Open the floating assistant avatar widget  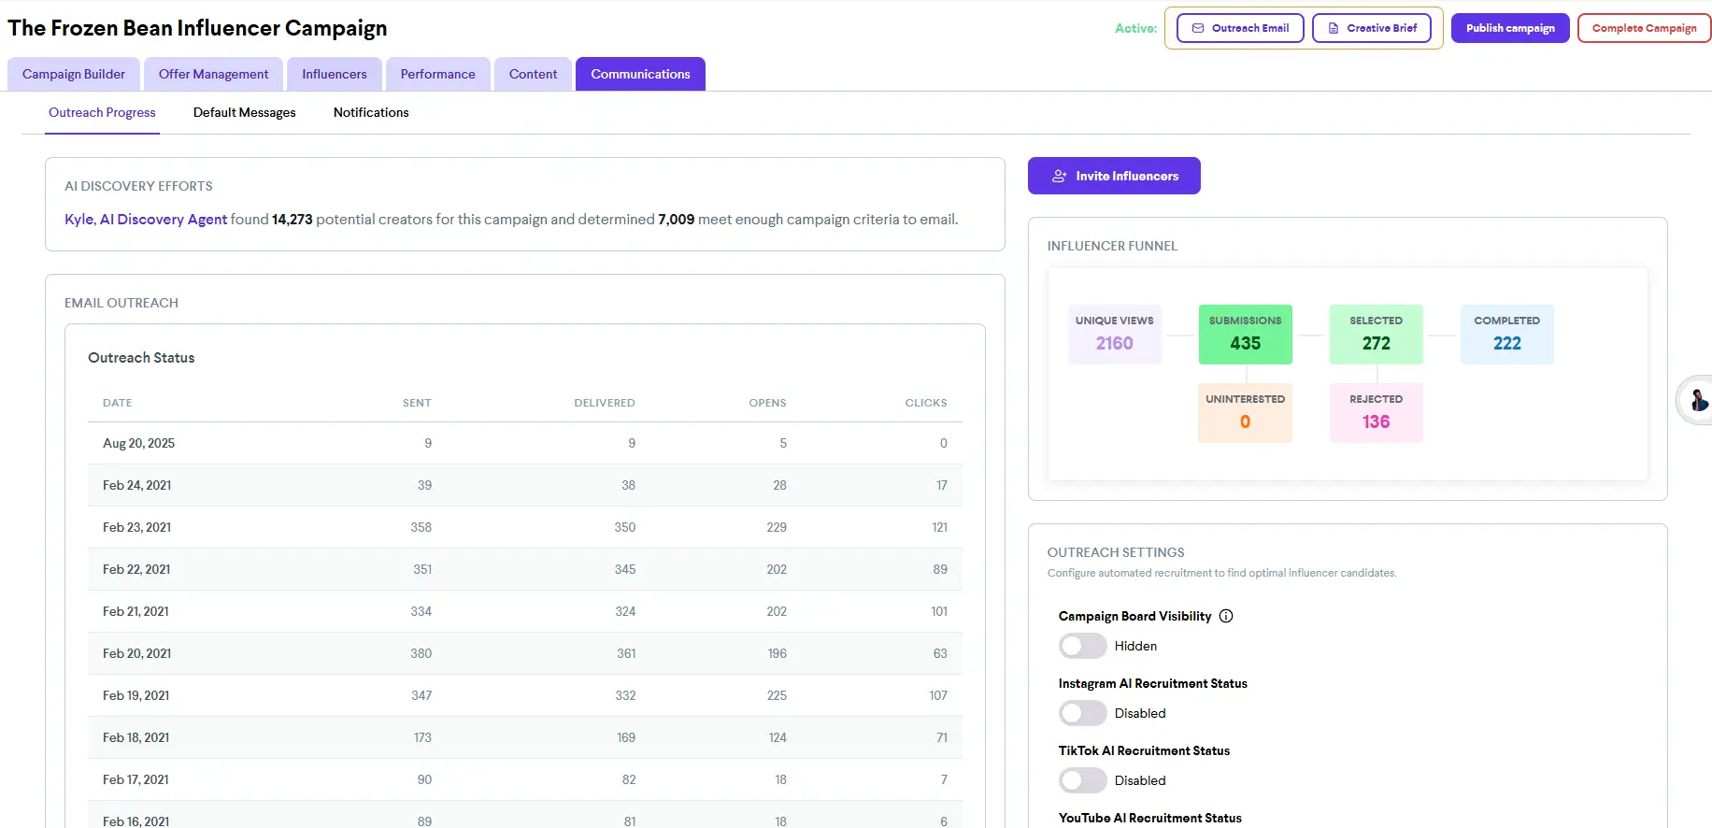[1696, 401]
